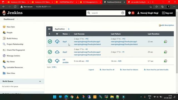Open App1 last failure build #13
178x100 pixels.
tap(124, 39)
